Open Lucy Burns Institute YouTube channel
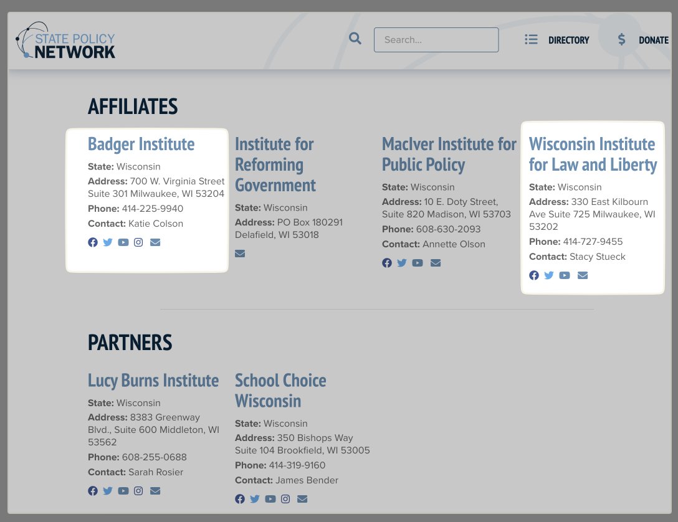 [123, 491]
